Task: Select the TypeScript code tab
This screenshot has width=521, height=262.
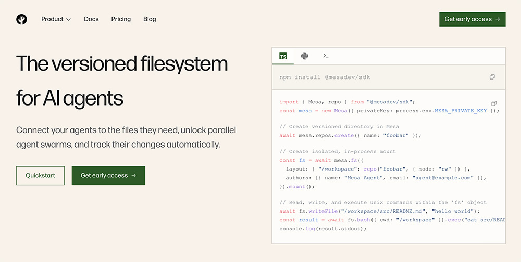Action: pyautogui.click(x=283, y=56)
